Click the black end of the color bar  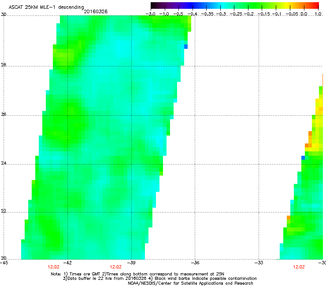pyautogui.click(x=153, y=5)
